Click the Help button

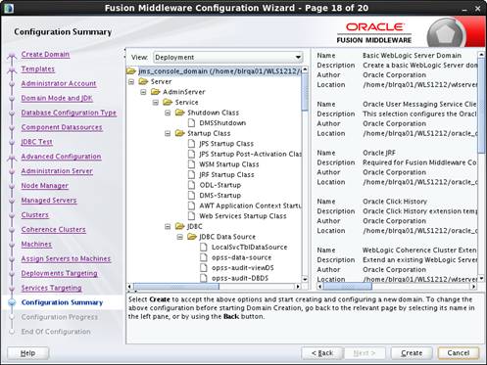pos(28,353)
